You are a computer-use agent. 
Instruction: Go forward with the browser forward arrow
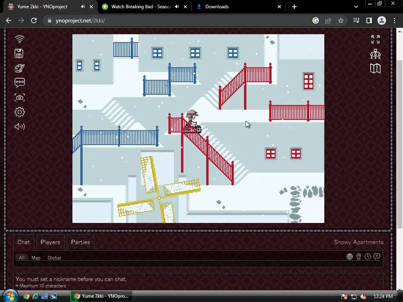click(21, 20)
